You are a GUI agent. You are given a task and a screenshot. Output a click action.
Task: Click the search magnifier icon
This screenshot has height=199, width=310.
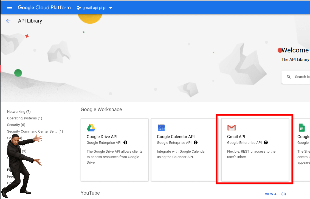pos(289,77)
